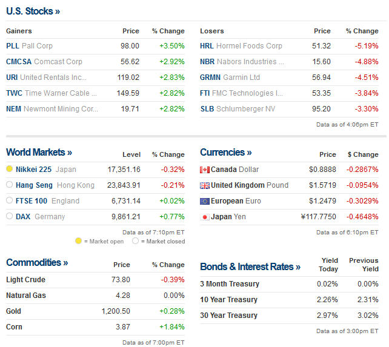Screen dimensions: 389x347
Task: Select the GRMN Garmin Ltd ticker
Action: pos(230,78)
